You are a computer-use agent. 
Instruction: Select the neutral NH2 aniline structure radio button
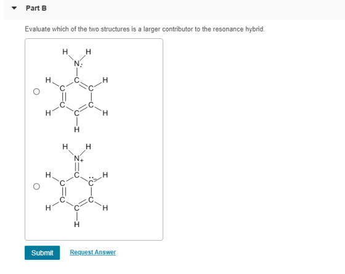pyautogui.click(x=36, y=91)
